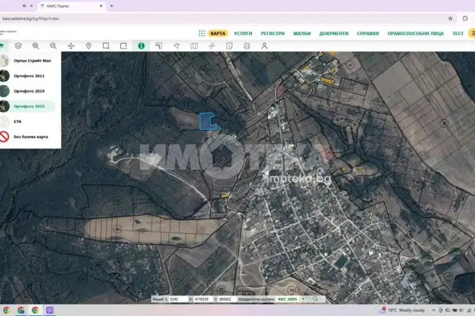The image size is (475, 316).
Task: Open the apps grid icon near КАРТА
Action: [202, 33]
